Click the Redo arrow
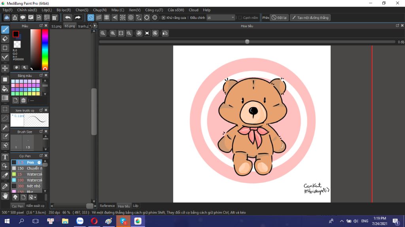 (x=78, y=18)
